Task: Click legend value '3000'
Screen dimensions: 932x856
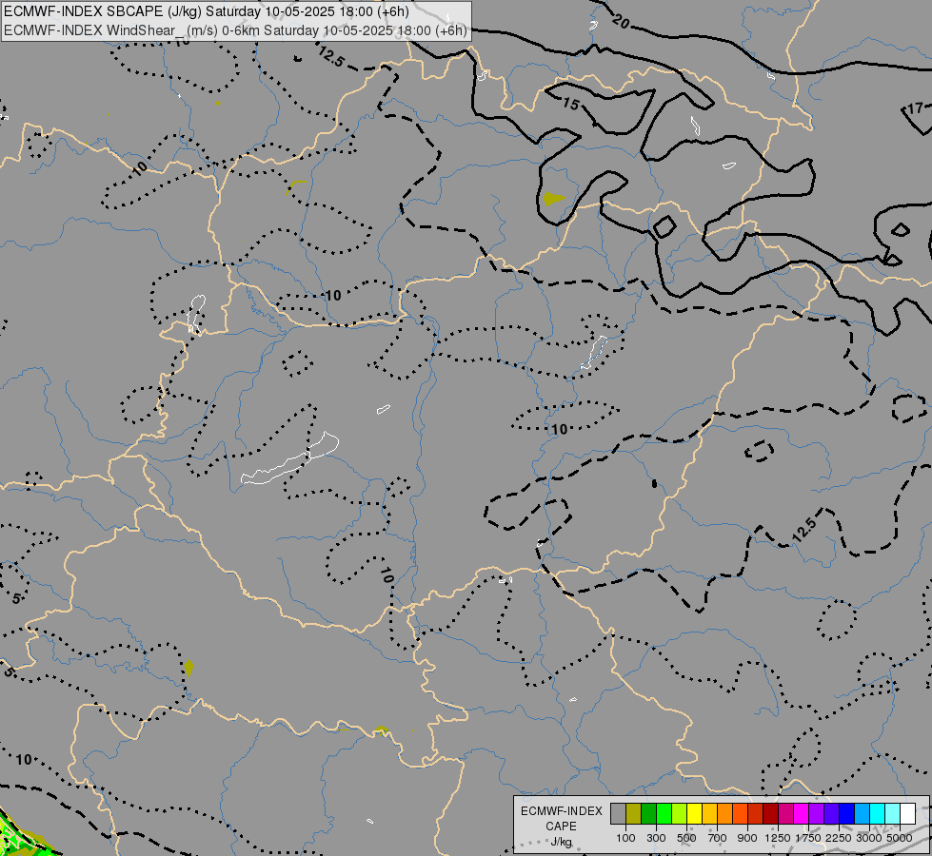Action: click(x=869, y=838)
